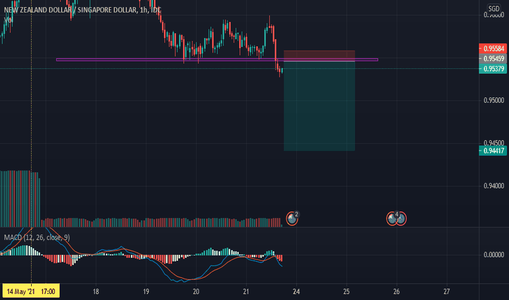Click date 25 on the time axis
509x300 pixels.
(x=346, y=292)
